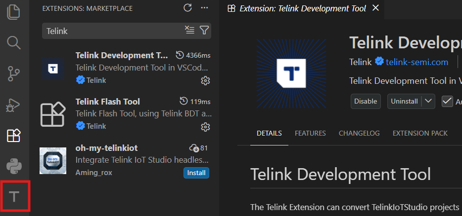The height and width of the screenshot is (216, 462).
Task: Click the Telink Development Tool list icon
Action: point(53,69)
